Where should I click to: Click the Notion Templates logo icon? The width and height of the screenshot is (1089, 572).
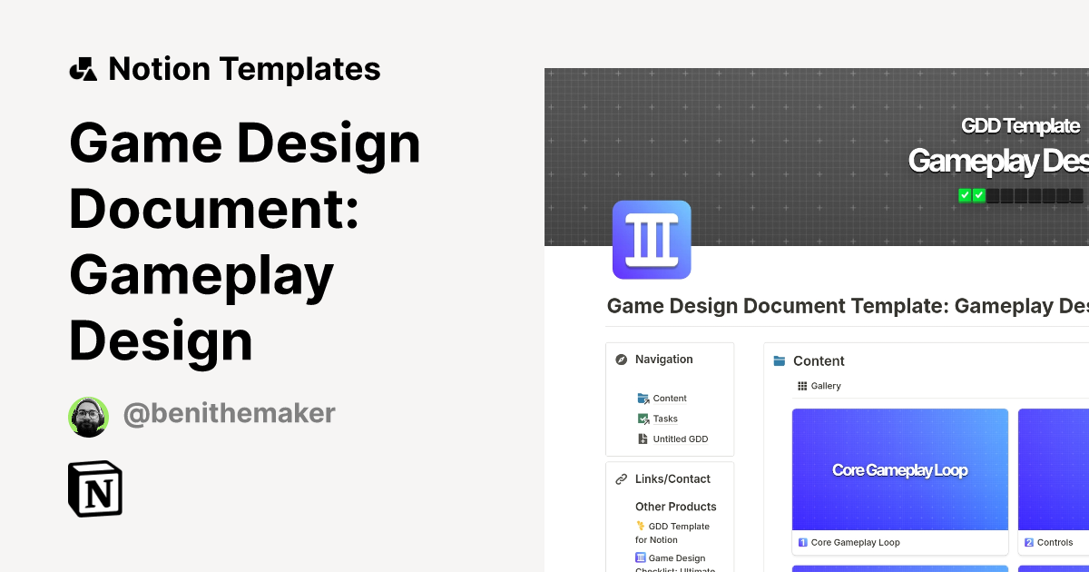(83, 68)
